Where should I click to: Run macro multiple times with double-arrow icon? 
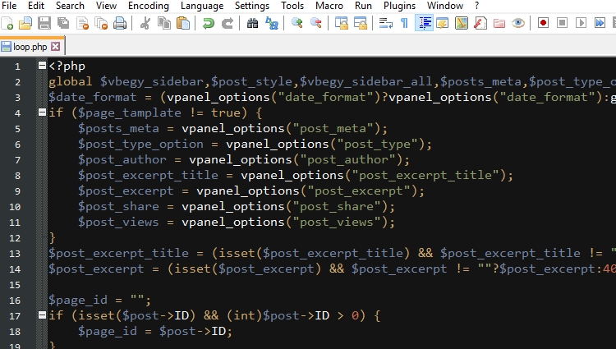tap(600, 23)
